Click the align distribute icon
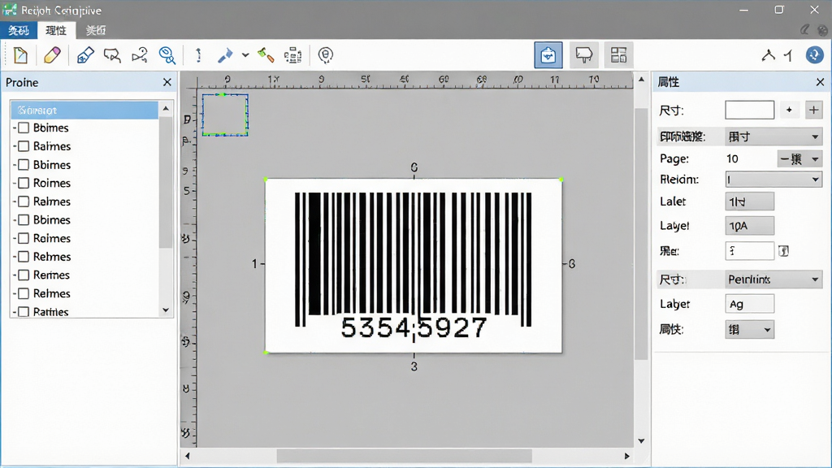This screenshot has height=468, width=832. (x=292, y=54)
